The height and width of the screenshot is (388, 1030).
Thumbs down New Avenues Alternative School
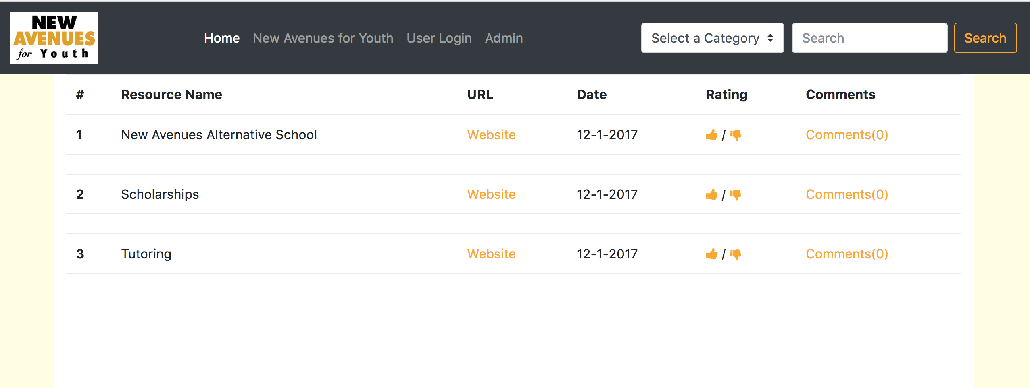click(x=735, y=135)
